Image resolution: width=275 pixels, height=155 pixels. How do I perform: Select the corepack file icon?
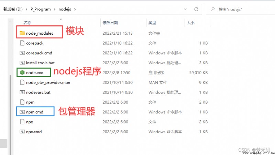22,43
